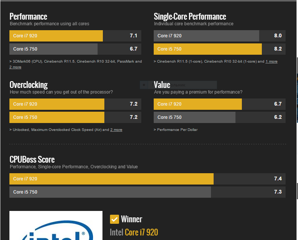Click the Single-Core Performance heading
The width and height of the screenshot is (298, 240).
[x=190, y=17]
